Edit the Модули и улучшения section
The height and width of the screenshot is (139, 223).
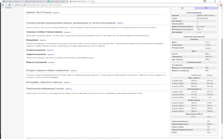[x=52, y=62]
